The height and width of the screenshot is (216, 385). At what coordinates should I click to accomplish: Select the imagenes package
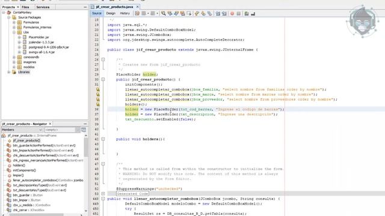[29, 62]
